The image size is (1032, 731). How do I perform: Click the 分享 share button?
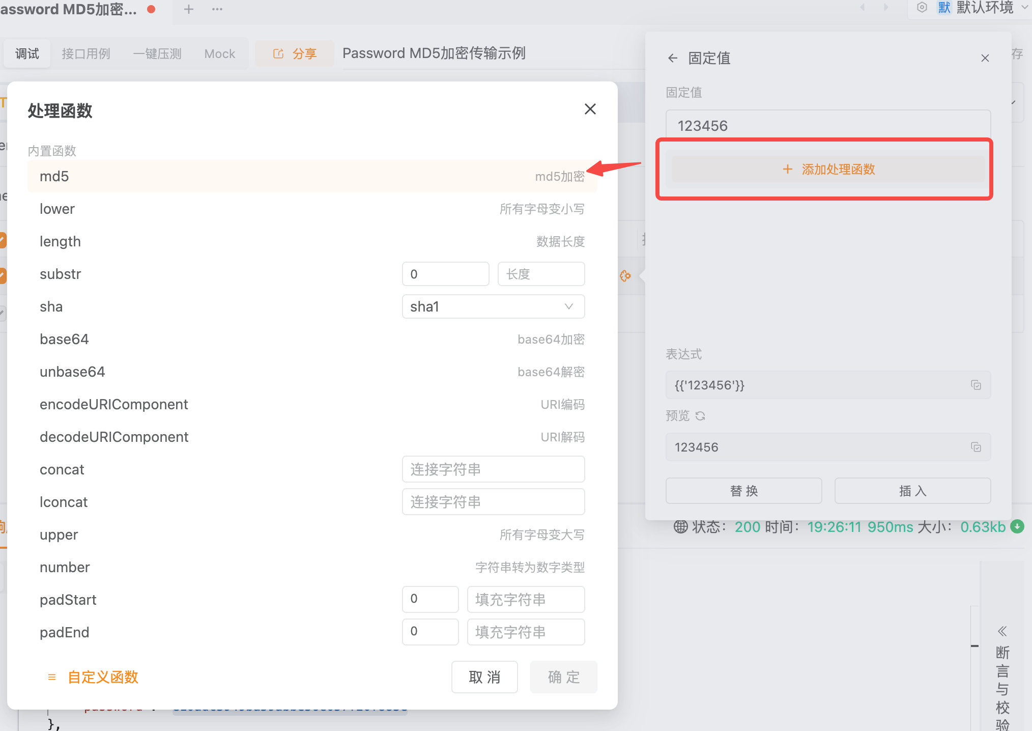[295, 53]
